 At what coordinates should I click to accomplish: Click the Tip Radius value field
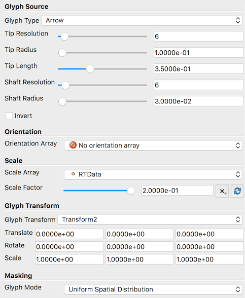click(199, 53)
